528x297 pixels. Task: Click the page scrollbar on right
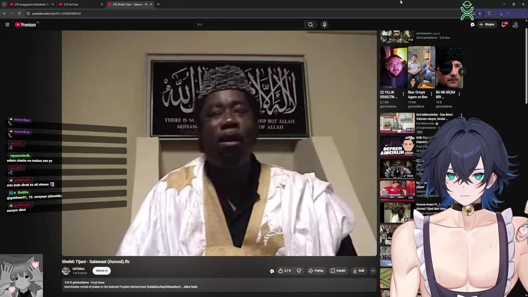(526, 66)
